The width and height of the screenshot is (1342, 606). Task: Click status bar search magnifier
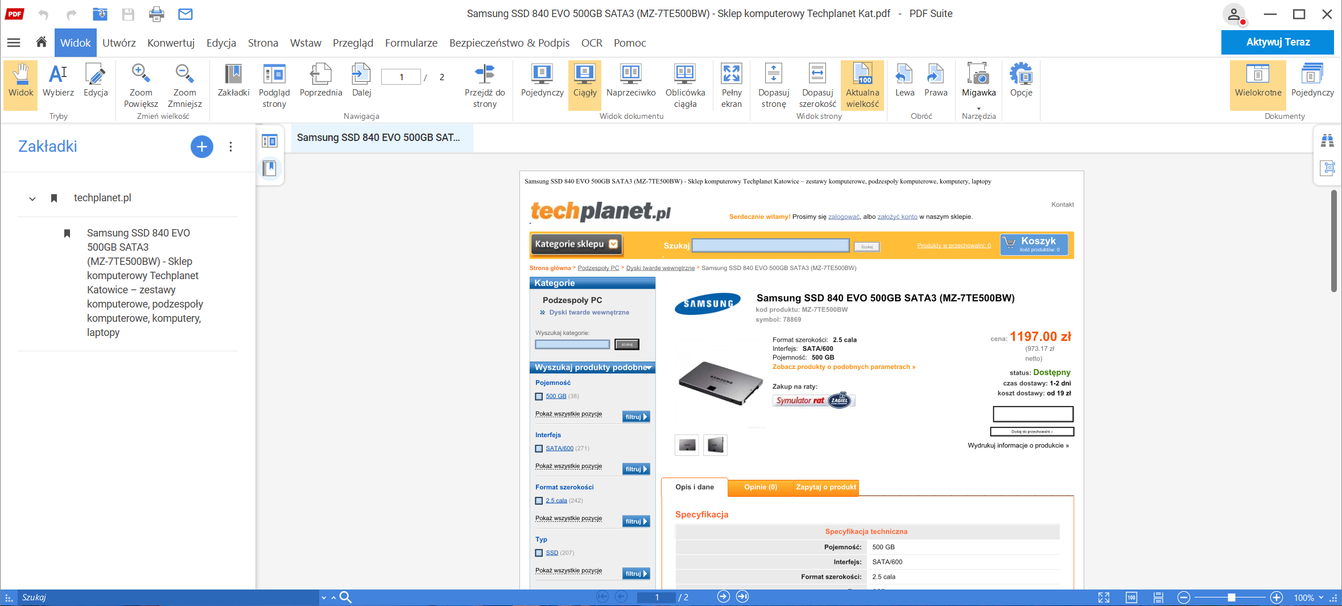pyautogui.click(x=345, y=597)
